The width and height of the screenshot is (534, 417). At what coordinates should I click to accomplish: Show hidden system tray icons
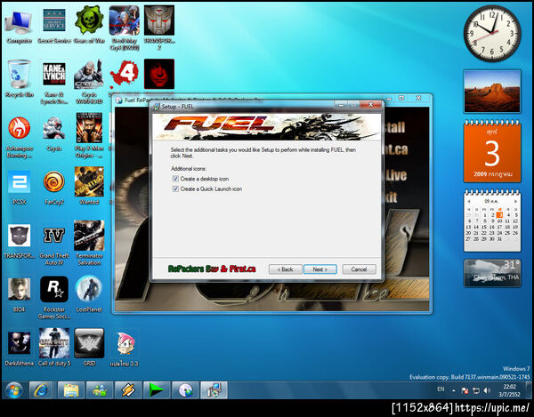[454, 391]
